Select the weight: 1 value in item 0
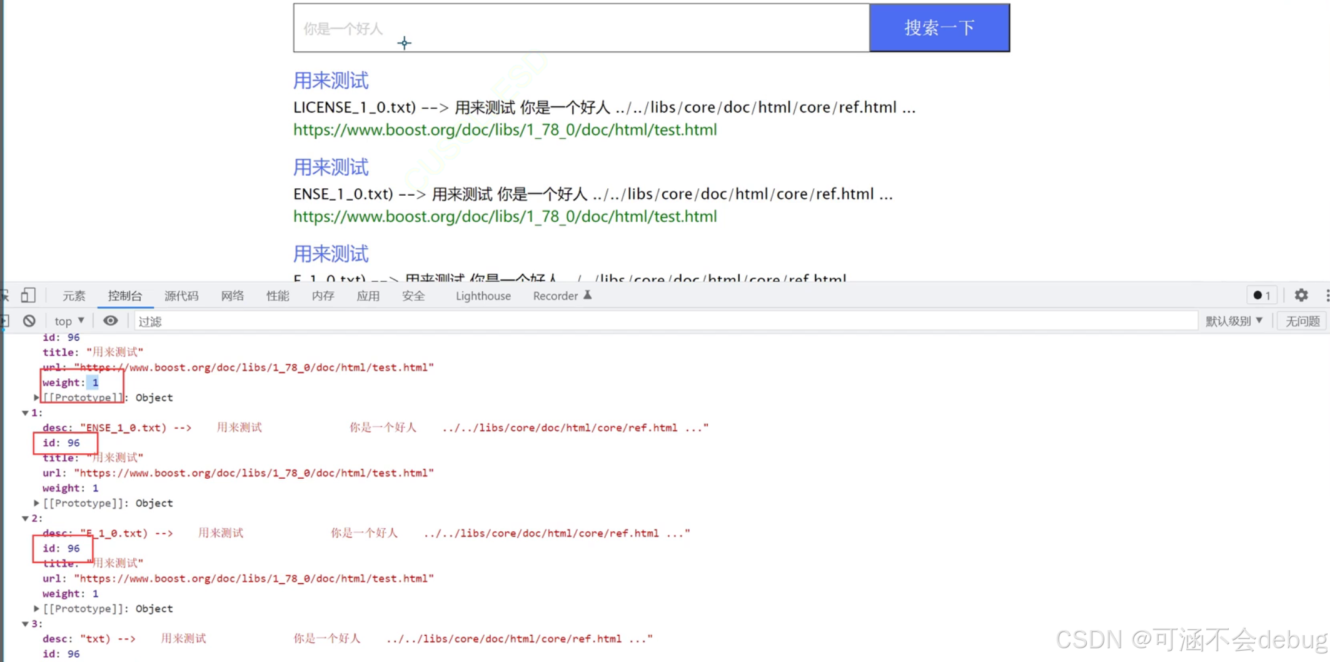Screen dimensions: 1330x662 pos(95,383)
